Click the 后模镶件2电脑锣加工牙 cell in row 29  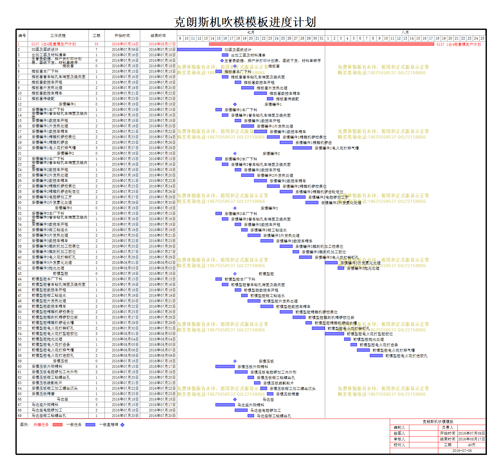[58, 197]
